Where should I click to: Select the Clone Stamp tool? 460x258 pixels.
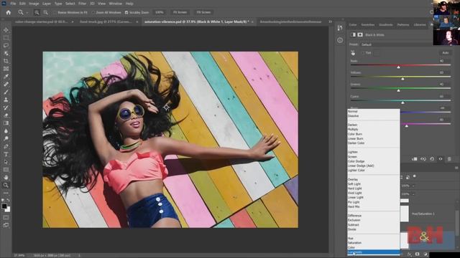(6, 100)
